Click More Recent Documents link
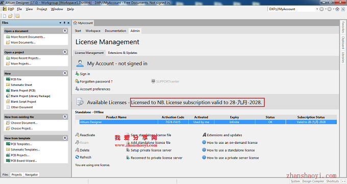Viewport: 347px width, 184px height. [28, 37]
